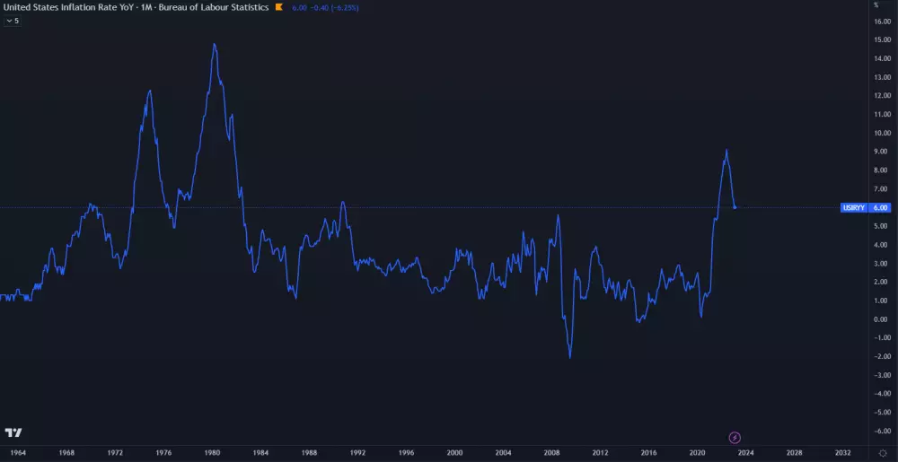898x462 pixels.
Task: Click the 2024 label on time axis
Action: 746,454
